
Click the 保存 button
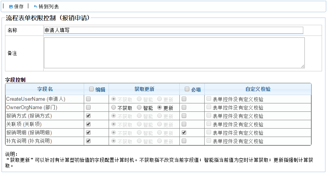pyautogui.click(x=18, y=7)
